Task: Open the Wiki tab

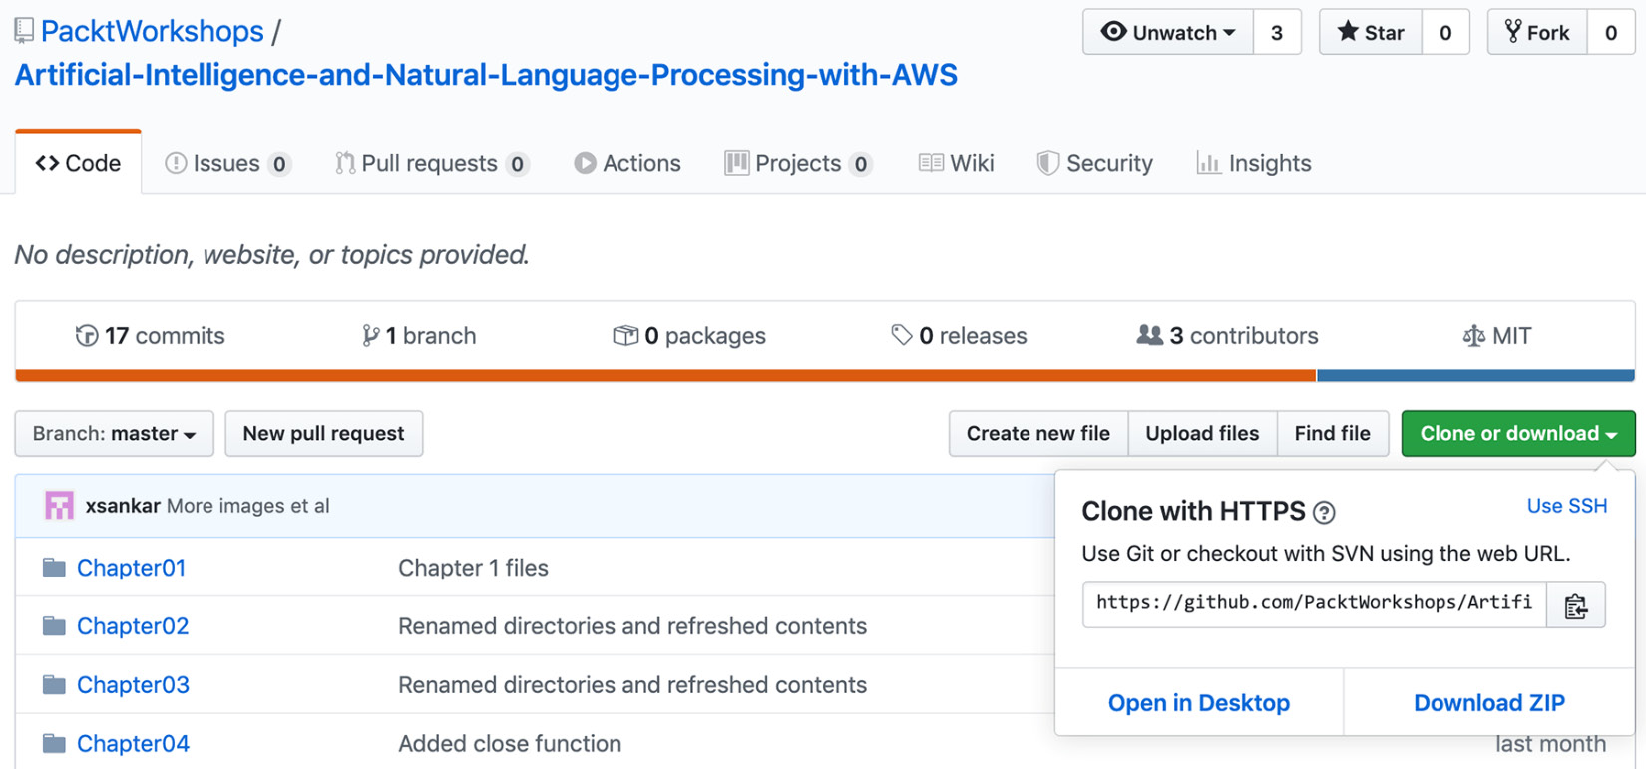Action: [x=956, y=163]
